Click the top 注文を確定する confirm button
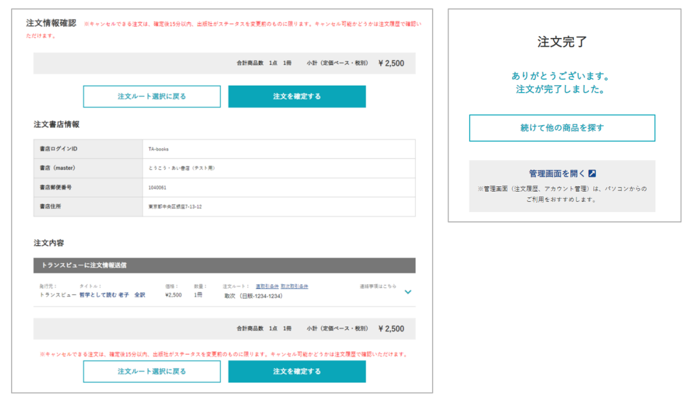Image resolution: width=698 pixels, height=405 pixels. point(296,96)
